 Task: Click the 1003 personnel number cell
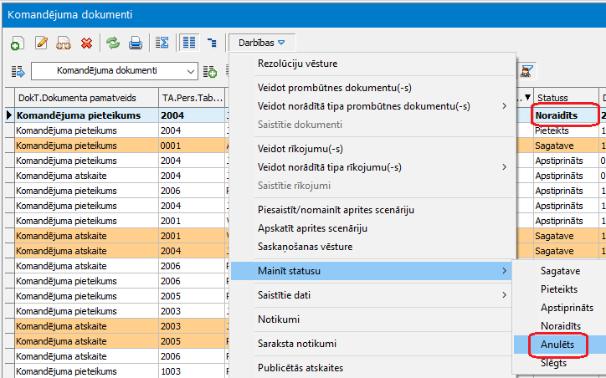pyautogui.click(x=192, y=371)
